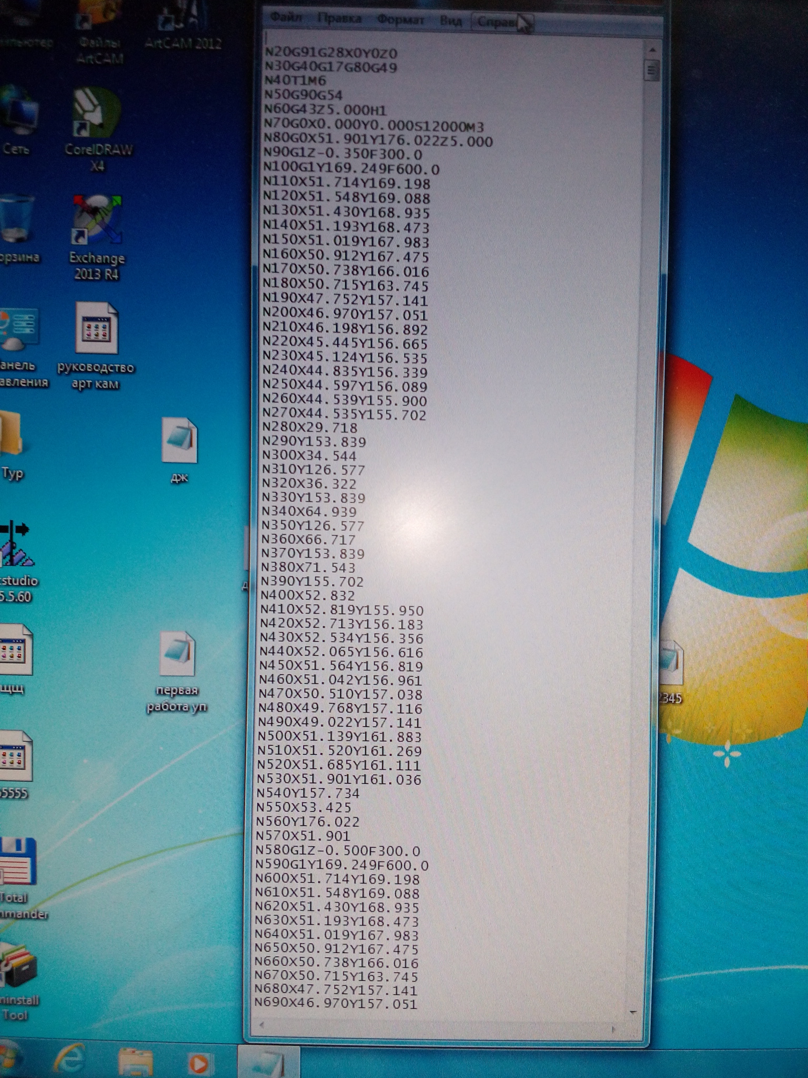Select the руководство арт кам file icon

click(96, 345)
